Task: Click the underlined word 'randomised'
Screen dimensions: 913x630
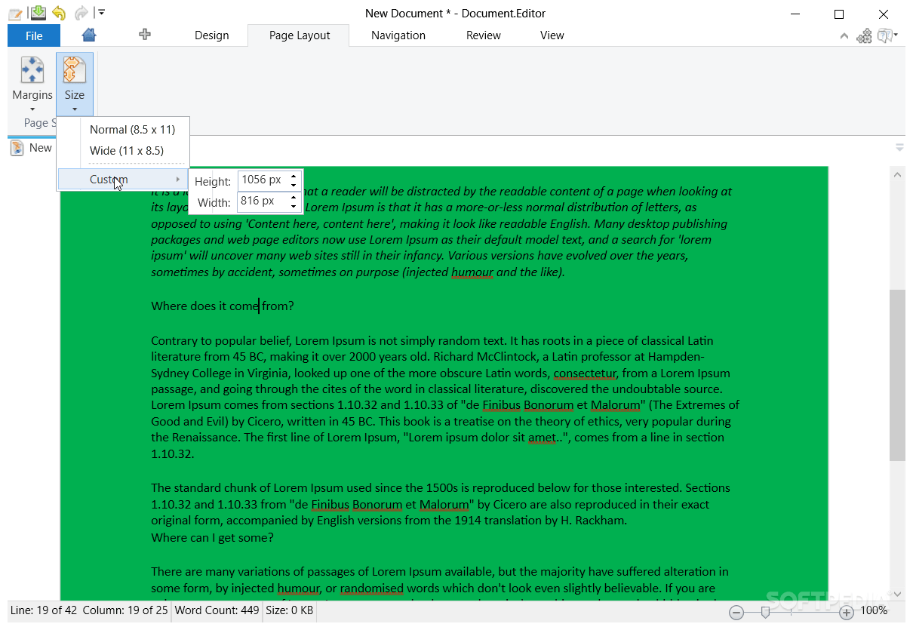Action: 372,589
